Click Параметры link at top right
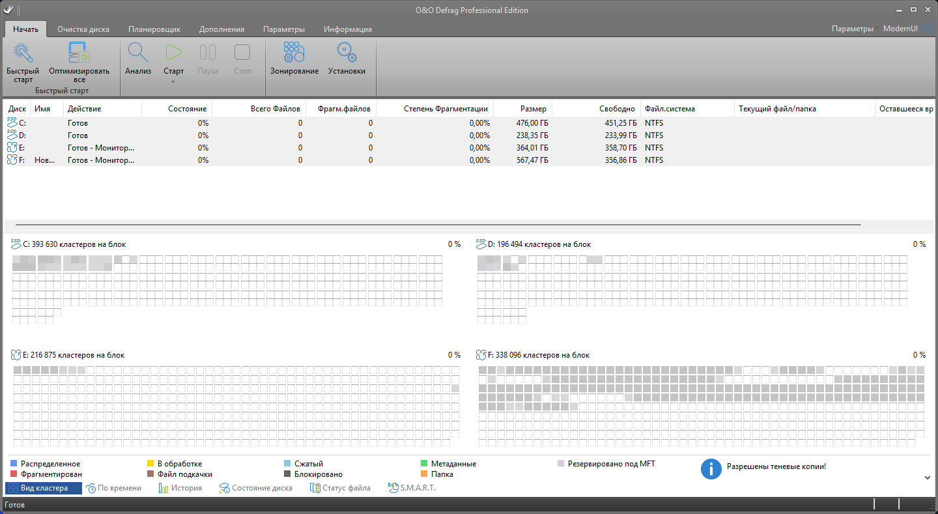 852,29
